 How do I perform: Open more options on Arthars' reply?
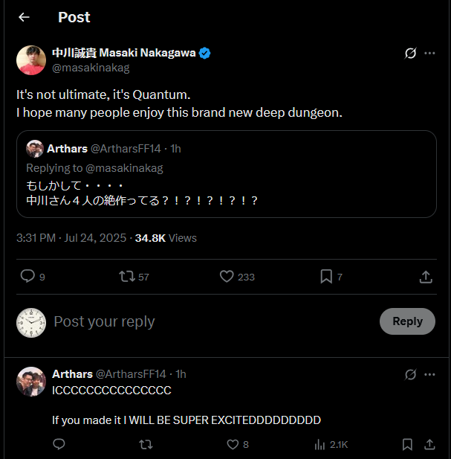click(429, 374)
